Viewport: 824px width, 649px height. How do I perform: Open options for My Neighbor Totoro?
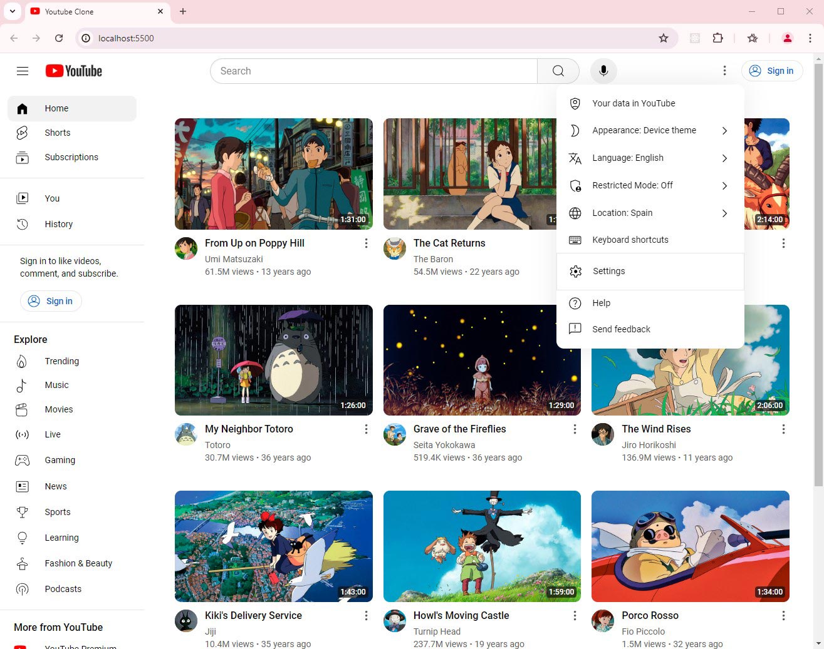click(366, 429)
